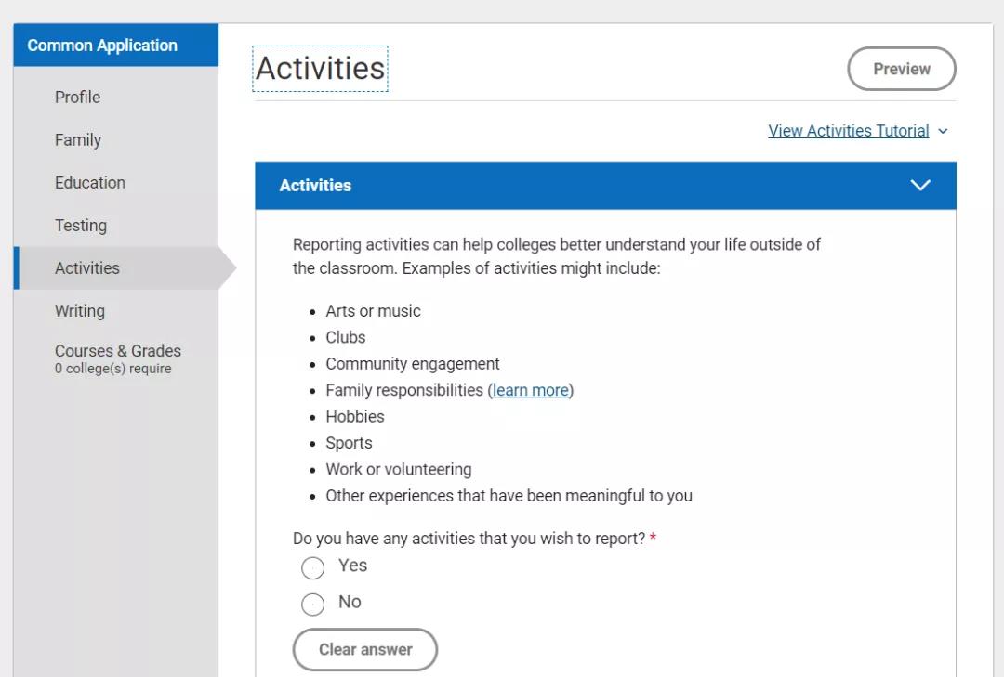Open Courses & Grades section

[x=118, y=351]
